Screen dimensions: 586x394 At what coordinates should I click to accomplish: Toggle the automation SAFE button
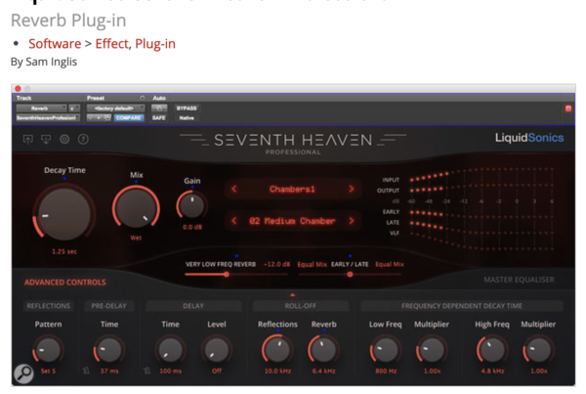159,118
